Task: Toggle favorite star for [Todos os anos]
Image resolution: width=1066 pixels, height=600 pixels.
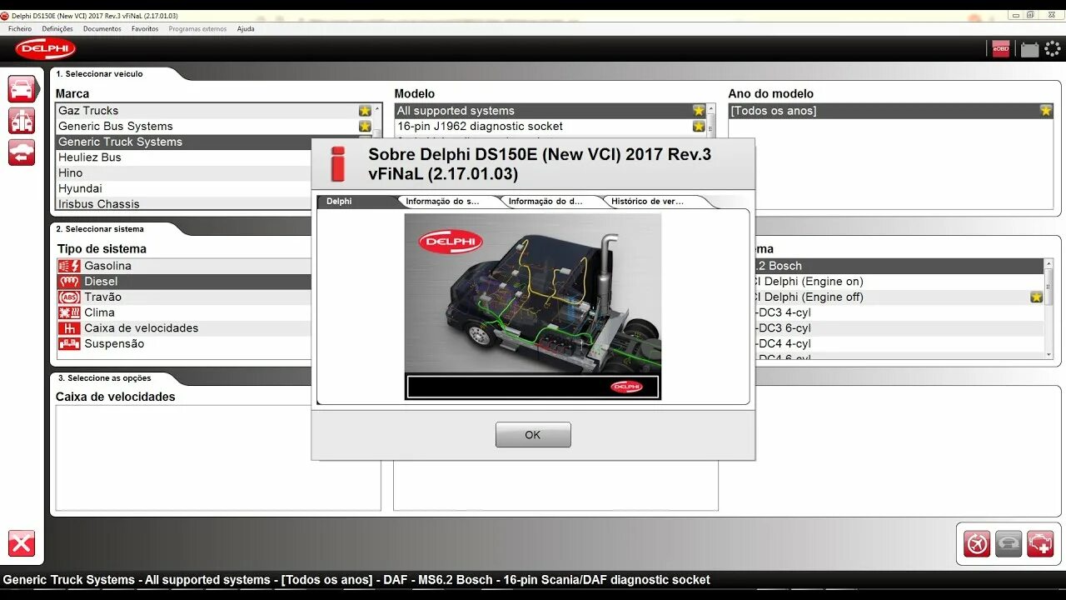Action: coord(1046,111)
